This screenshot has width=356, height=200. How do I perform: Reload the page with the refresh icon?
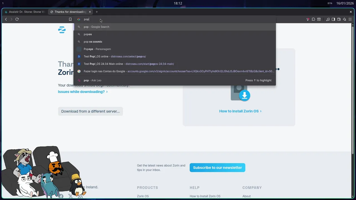(17, 19)
